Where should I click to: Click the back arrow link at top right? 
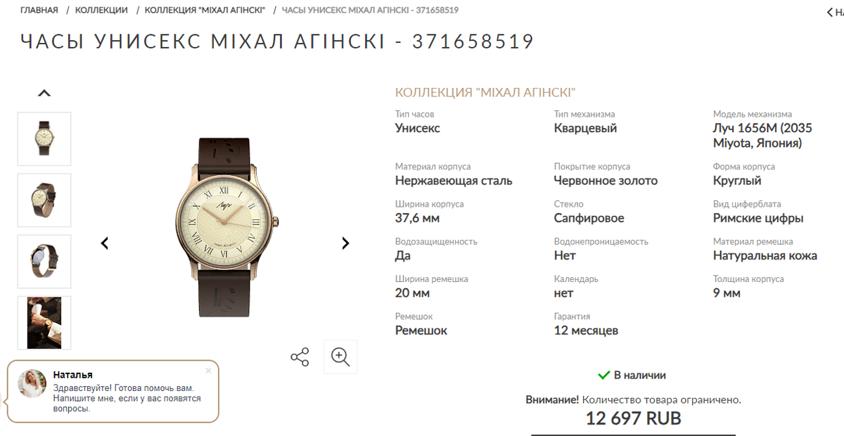click(x=835, y=12)
